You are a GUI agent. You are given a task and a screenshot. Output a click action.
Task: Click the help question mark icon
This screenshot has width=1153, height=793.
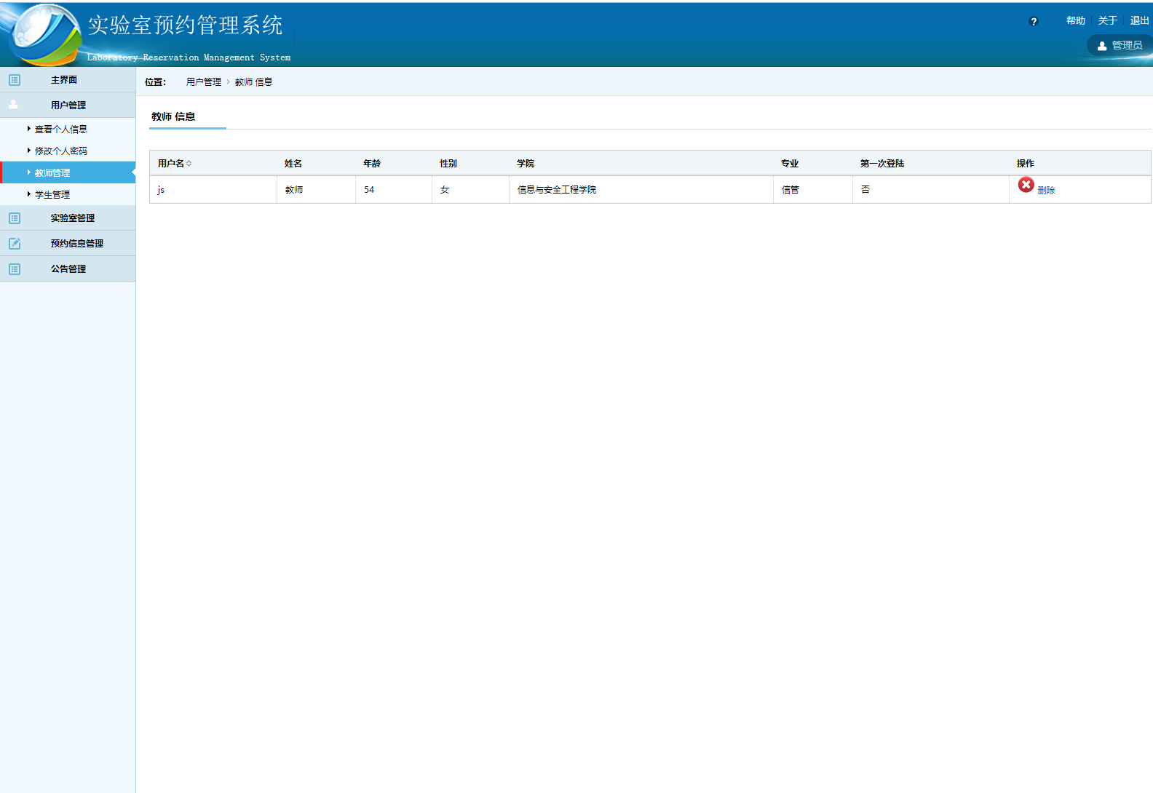tap(1033, 22)
